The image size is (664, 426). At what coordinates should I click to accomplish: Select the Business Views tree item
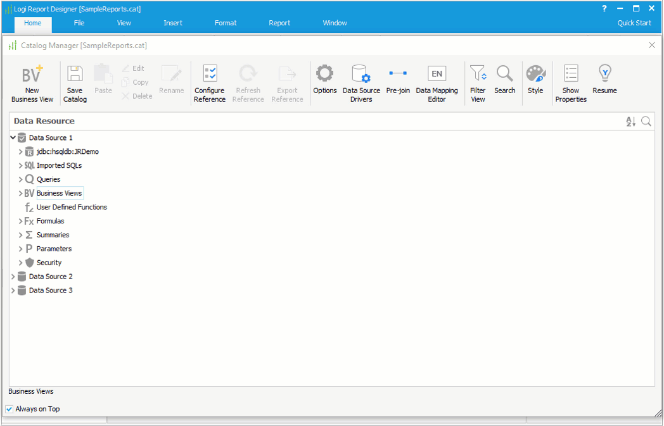coord(60,193)
